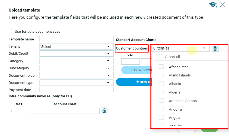Click the Template name input field
Image resolution: width=229 pixels, height=140 pixels.
[77, 39]
